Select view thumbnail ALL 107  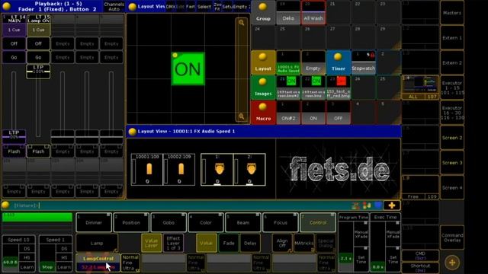click(x=420, y=88)
